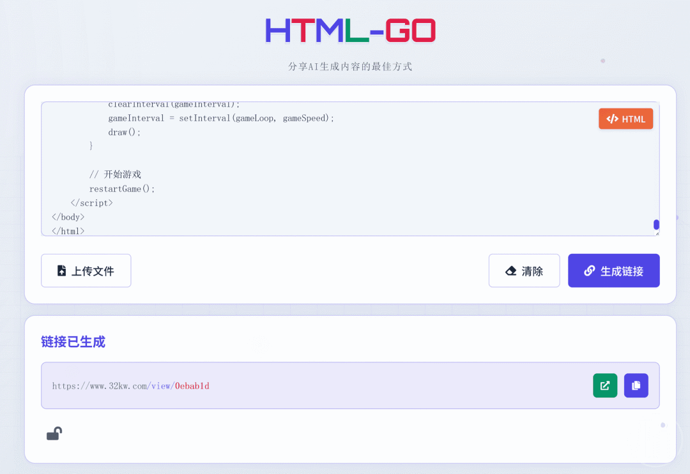690x474 pixels.
Task: Copy the generated link with purple icon
Action: [636, 385]
